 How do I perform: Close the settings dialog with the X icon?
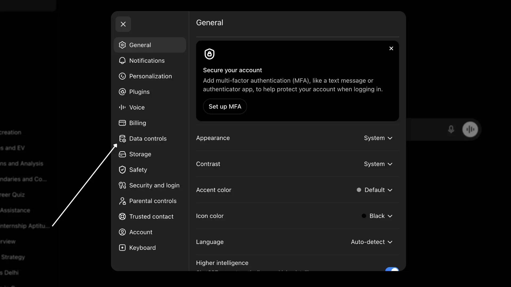123,24
